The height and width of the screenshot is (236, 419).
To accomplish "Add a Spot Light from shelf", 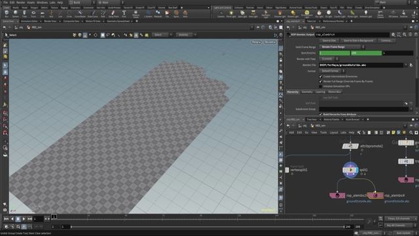I will (242, 14).
